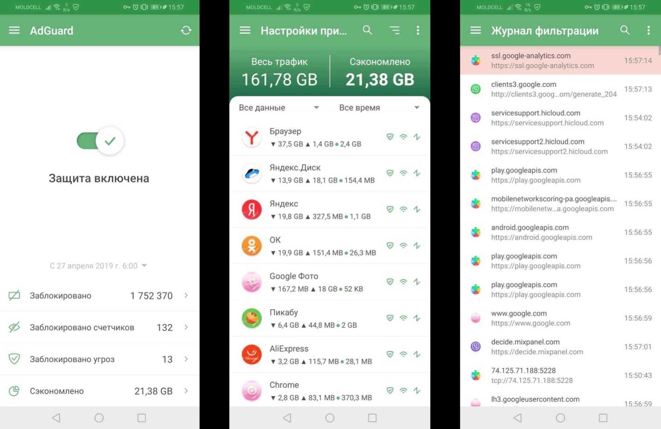Open the blocked threats statistics row

(x=100, y=359)
